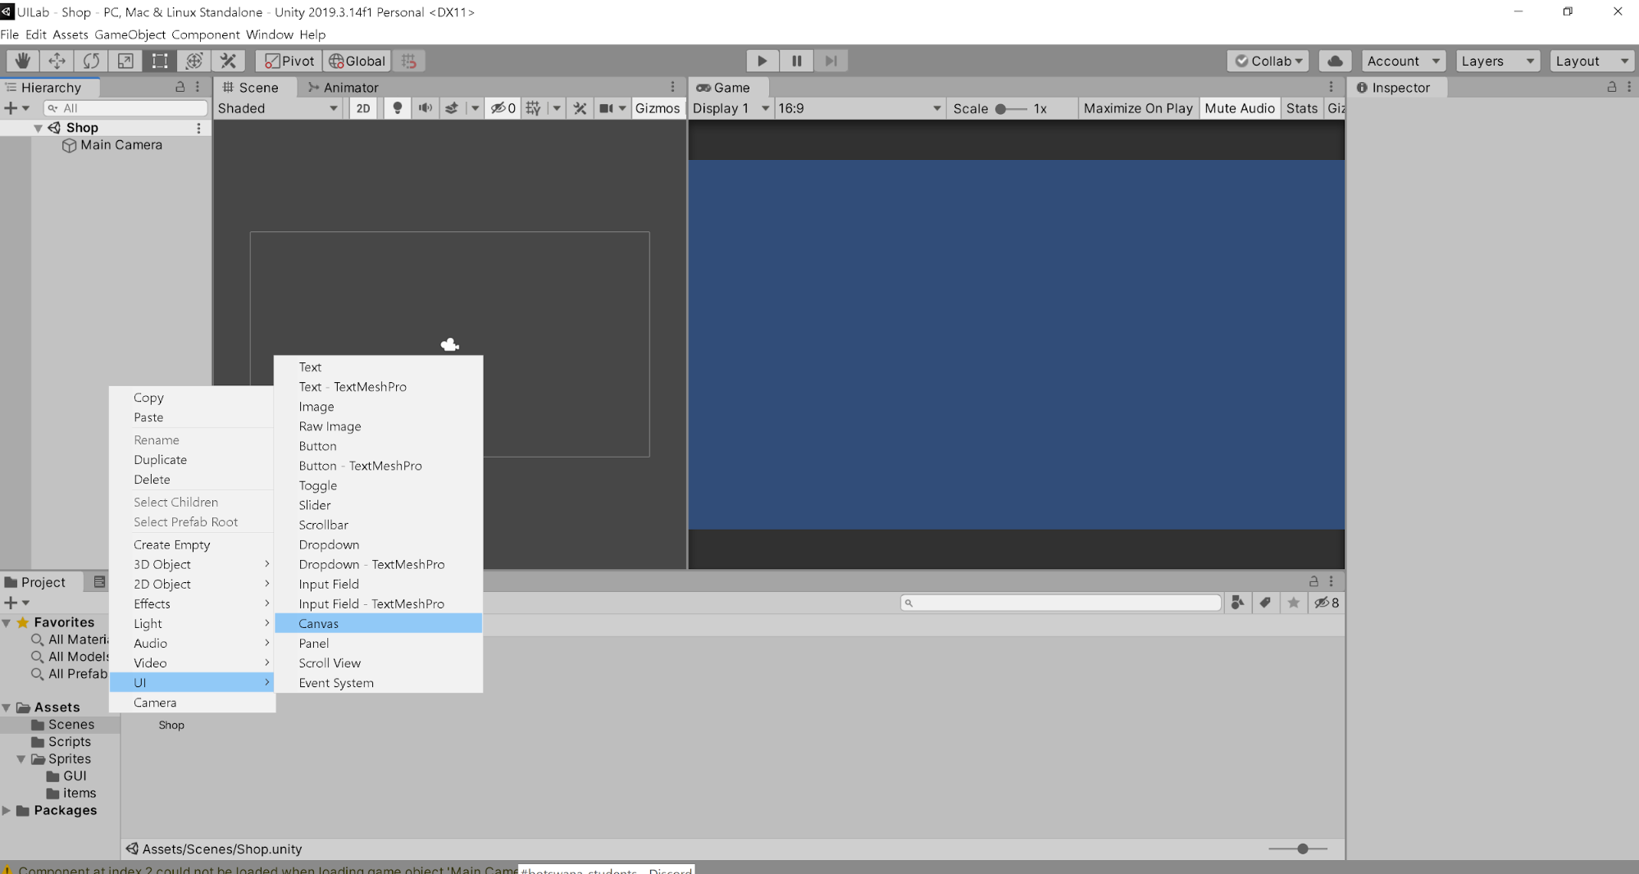Toggle Pivot handle position
The height and width of the screenshot is (874, 1639).
coord(289,61)
